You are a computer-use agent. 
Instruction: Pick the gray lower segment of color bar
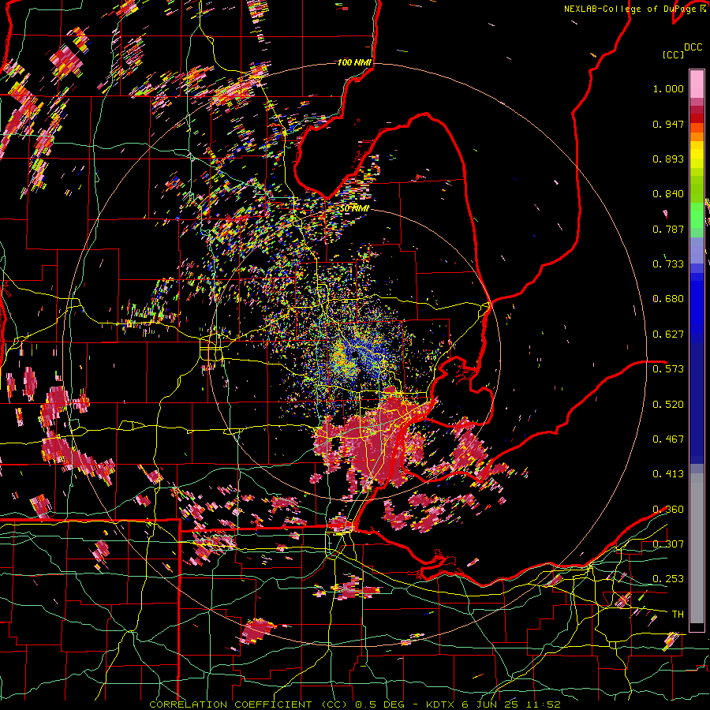[697, 548]
